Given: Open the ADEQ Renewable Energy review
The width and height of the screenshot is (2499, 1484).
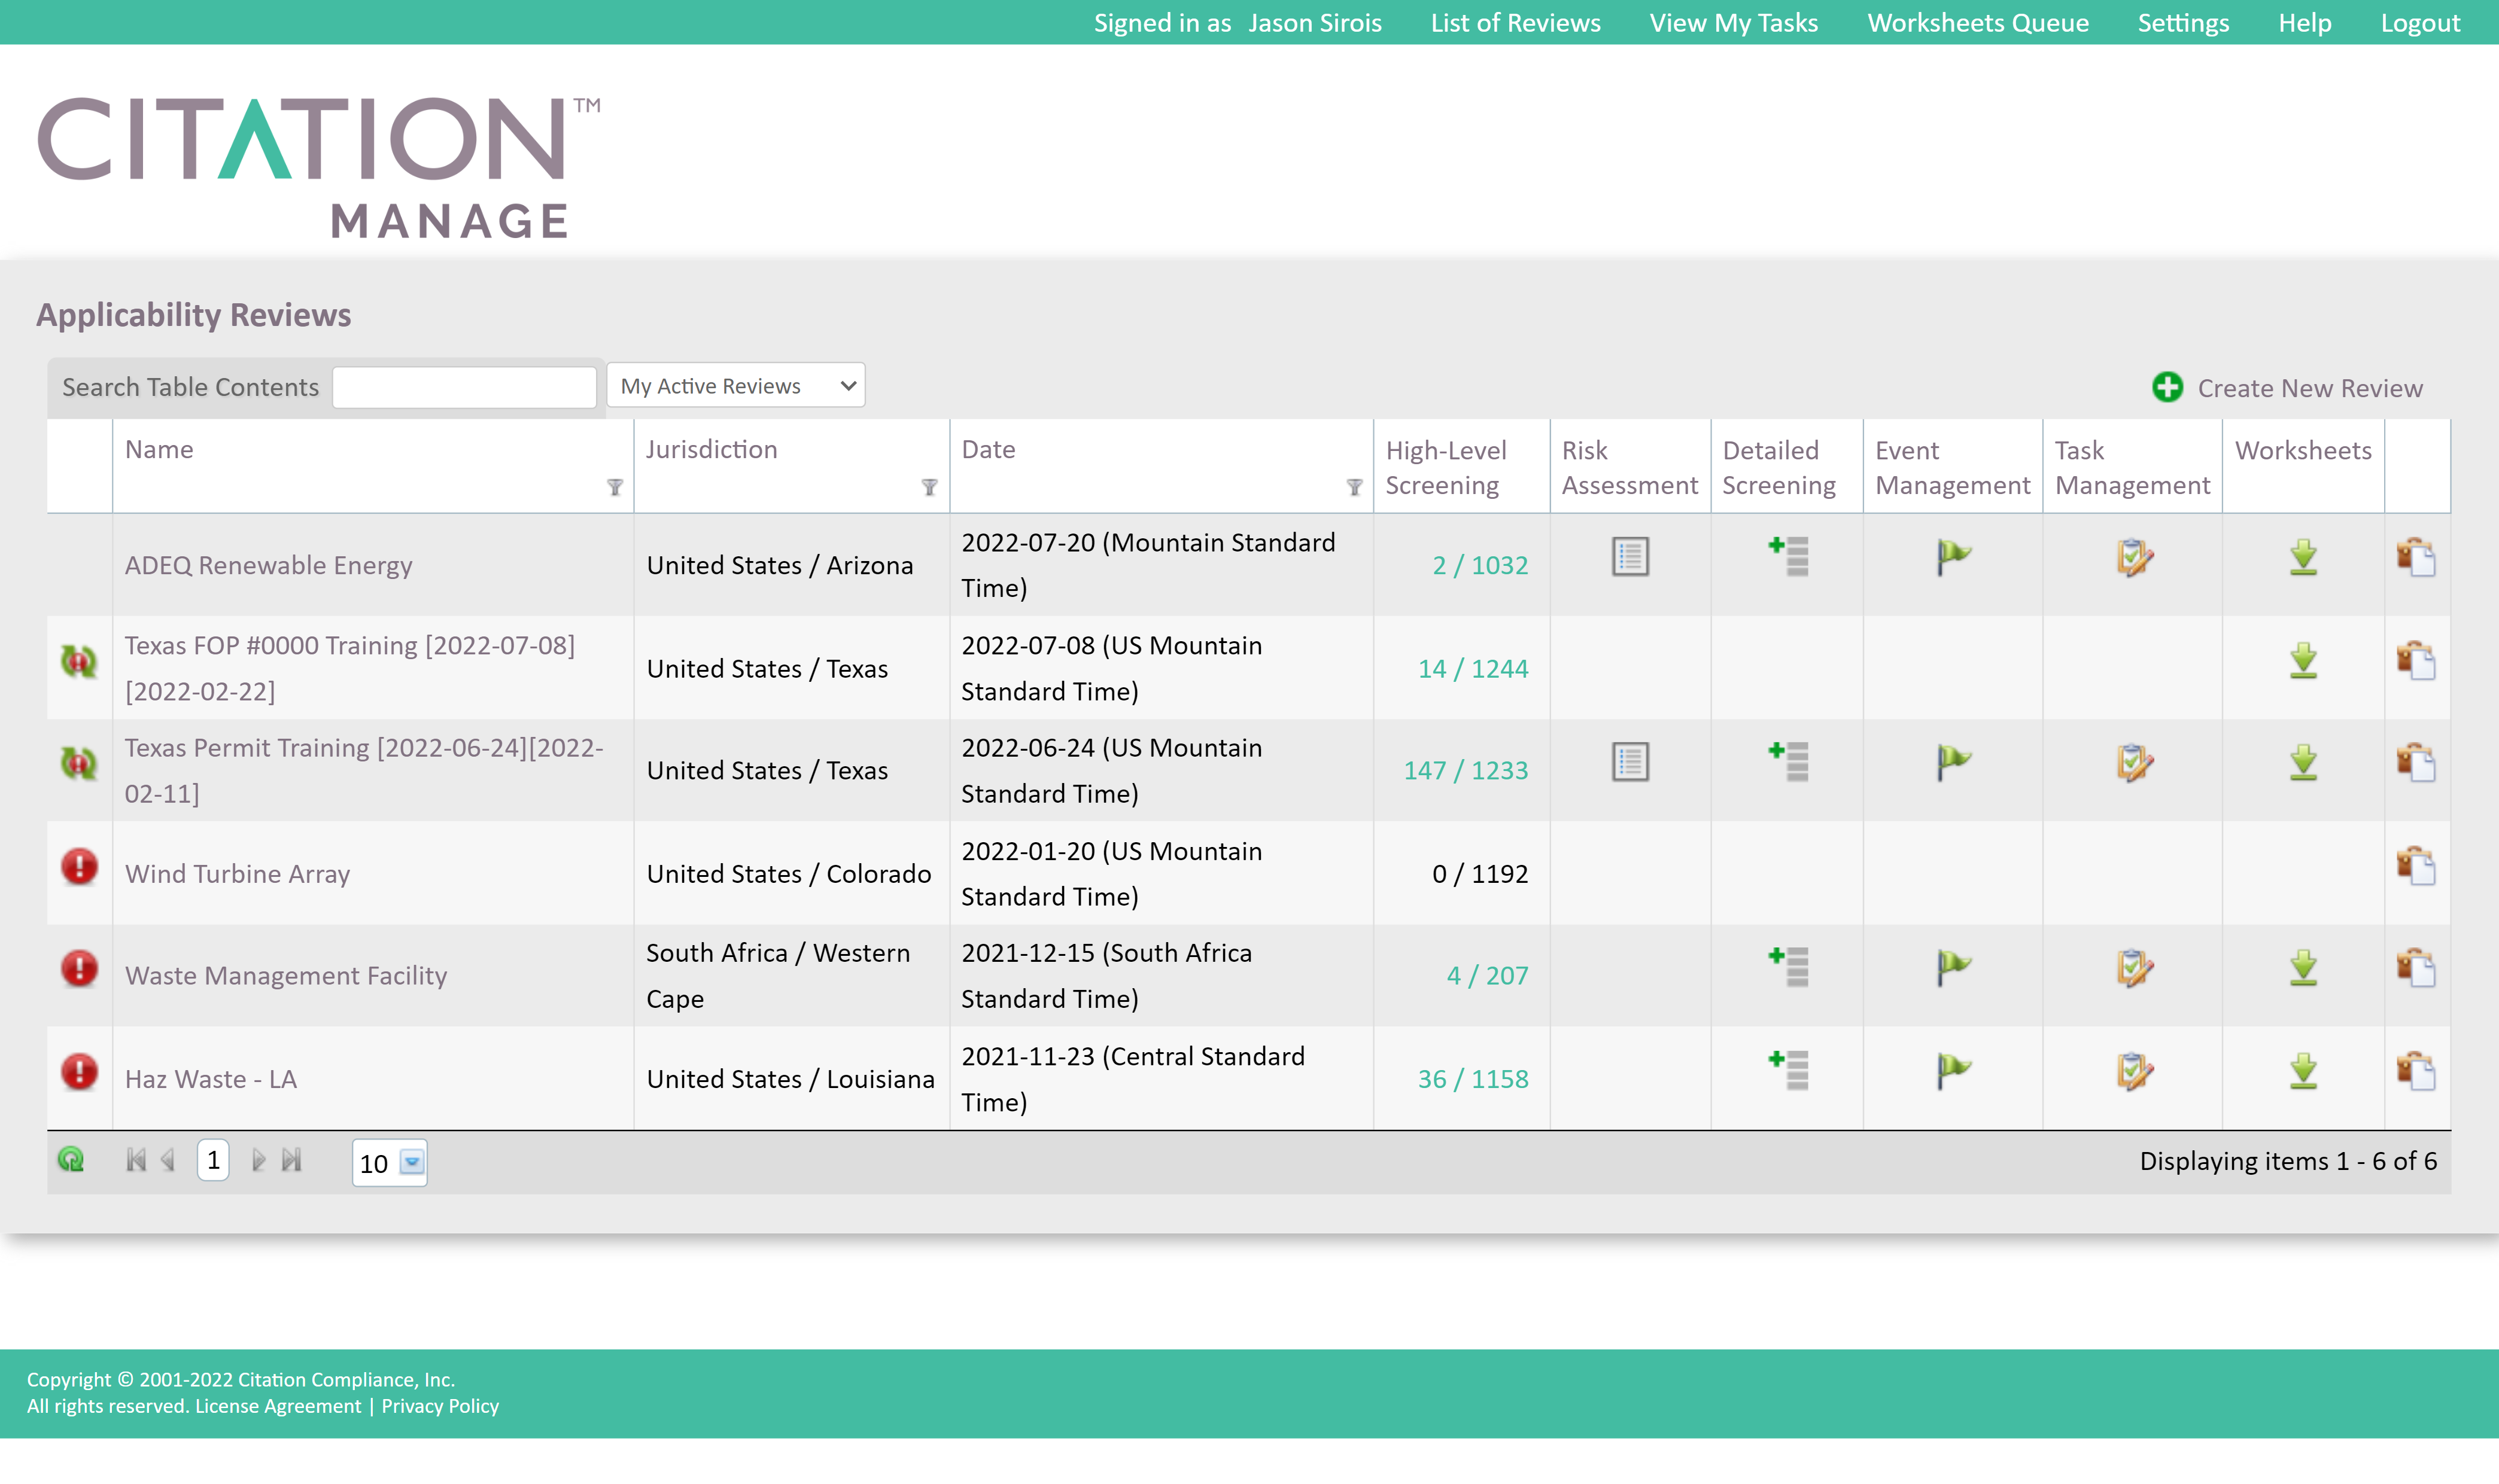Looking at the screenshot, I should pyautogui.click(x=268, y=565).
